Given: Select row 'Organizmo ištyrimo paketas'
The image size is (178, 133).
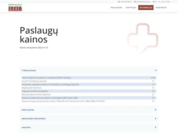Looking at the screenshot, I should pos(89,91).
